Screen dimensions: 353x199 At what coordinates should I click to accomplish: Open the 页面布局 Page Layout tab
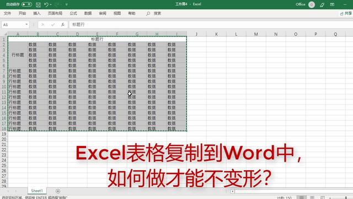(x=55, y=13)
